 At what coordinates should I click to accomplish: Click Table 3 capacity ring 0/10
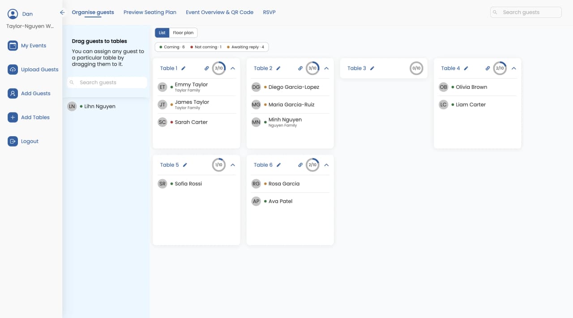(x=416, y=68)
